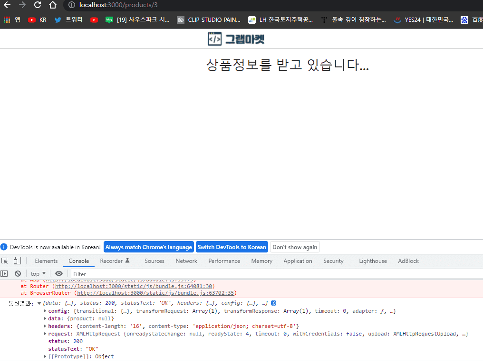Open the Memory tab
This screenshot has height=364, width=483.
[262, 261]
